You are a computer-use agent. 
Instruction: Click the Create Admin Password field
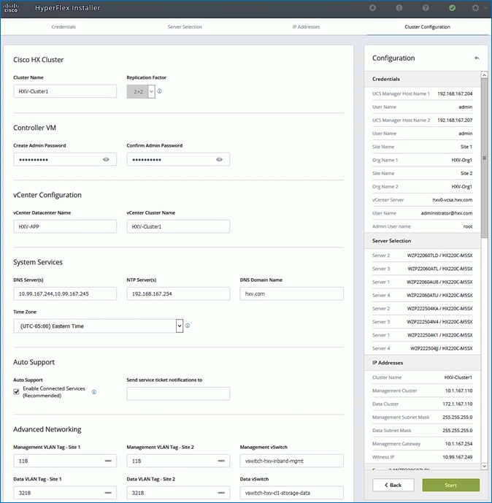[x=65, y=159]
